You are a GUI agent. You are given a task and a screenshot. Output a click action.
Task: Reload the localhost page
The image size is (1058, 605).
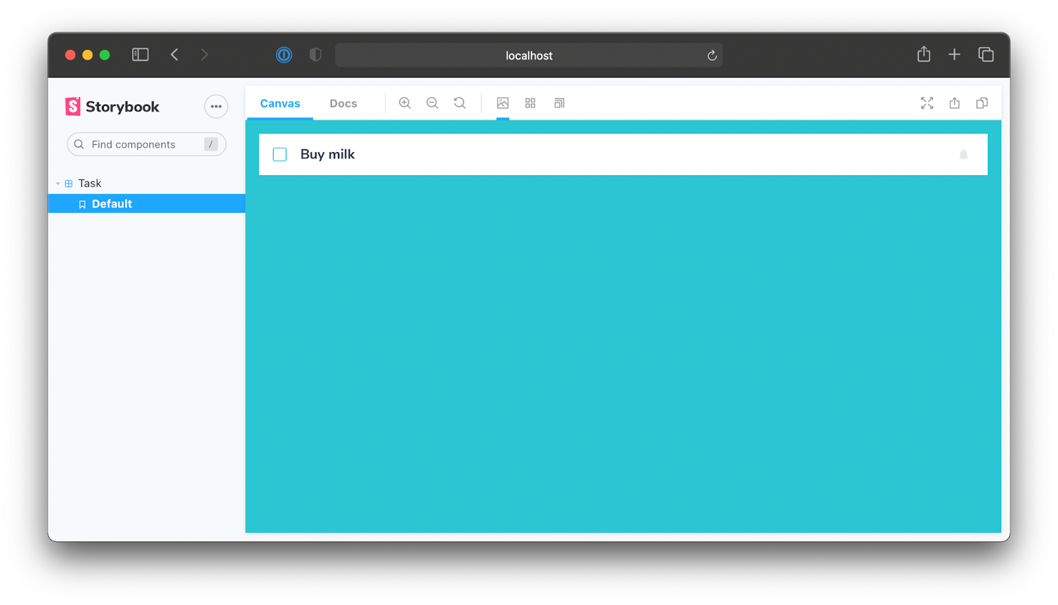(x=712, y=56)
